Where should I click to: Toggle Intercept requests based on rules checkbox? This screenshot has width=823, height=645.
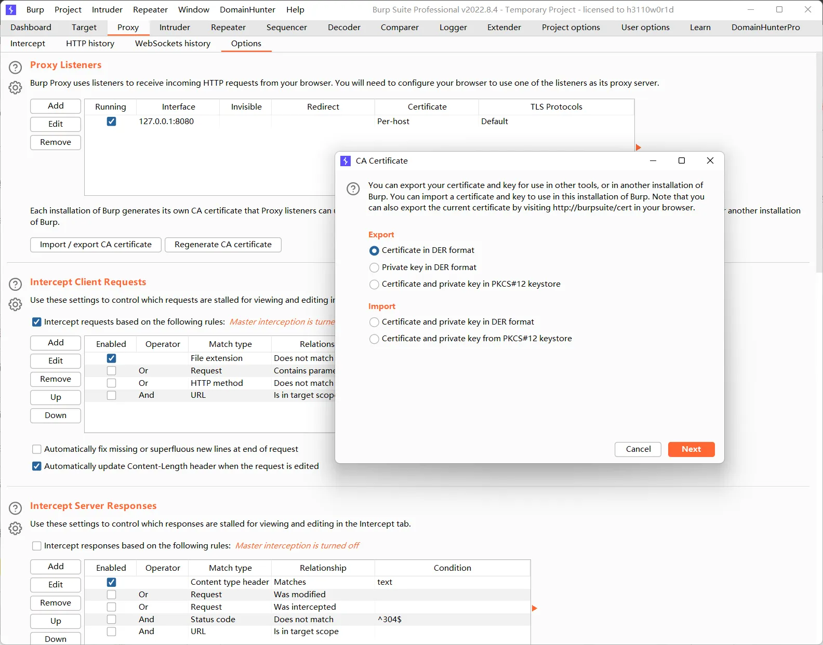coord(37,322)
